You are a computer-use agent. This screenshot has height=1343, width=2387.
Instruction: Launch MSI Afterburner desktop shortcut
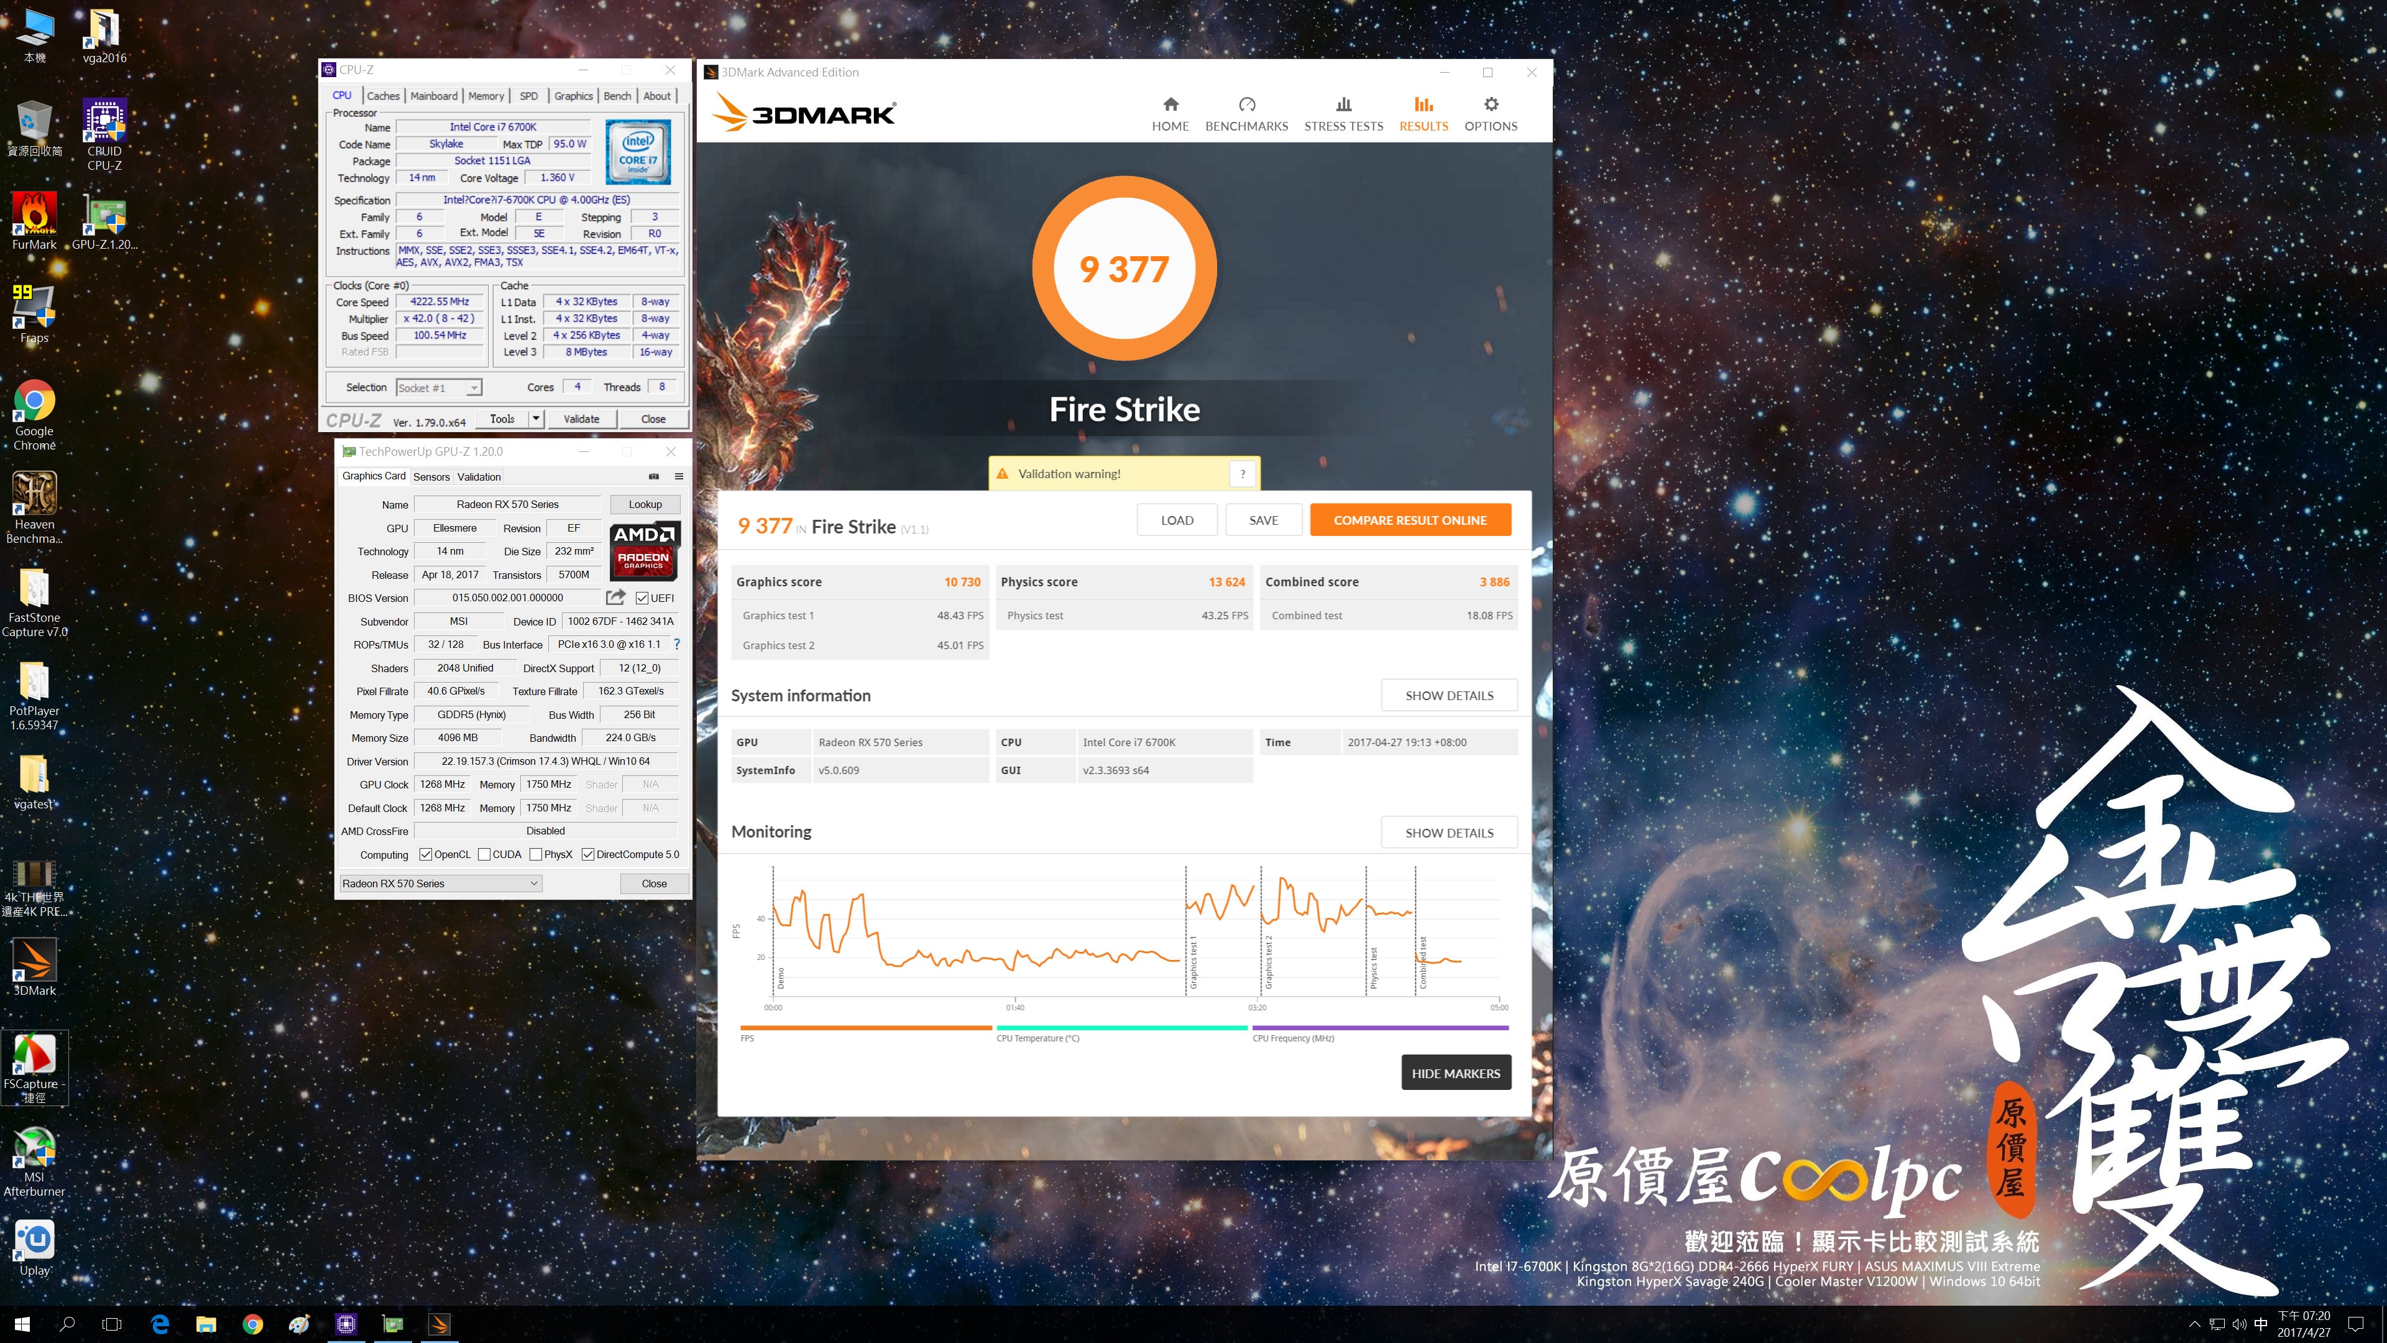tap(34, 1161)
